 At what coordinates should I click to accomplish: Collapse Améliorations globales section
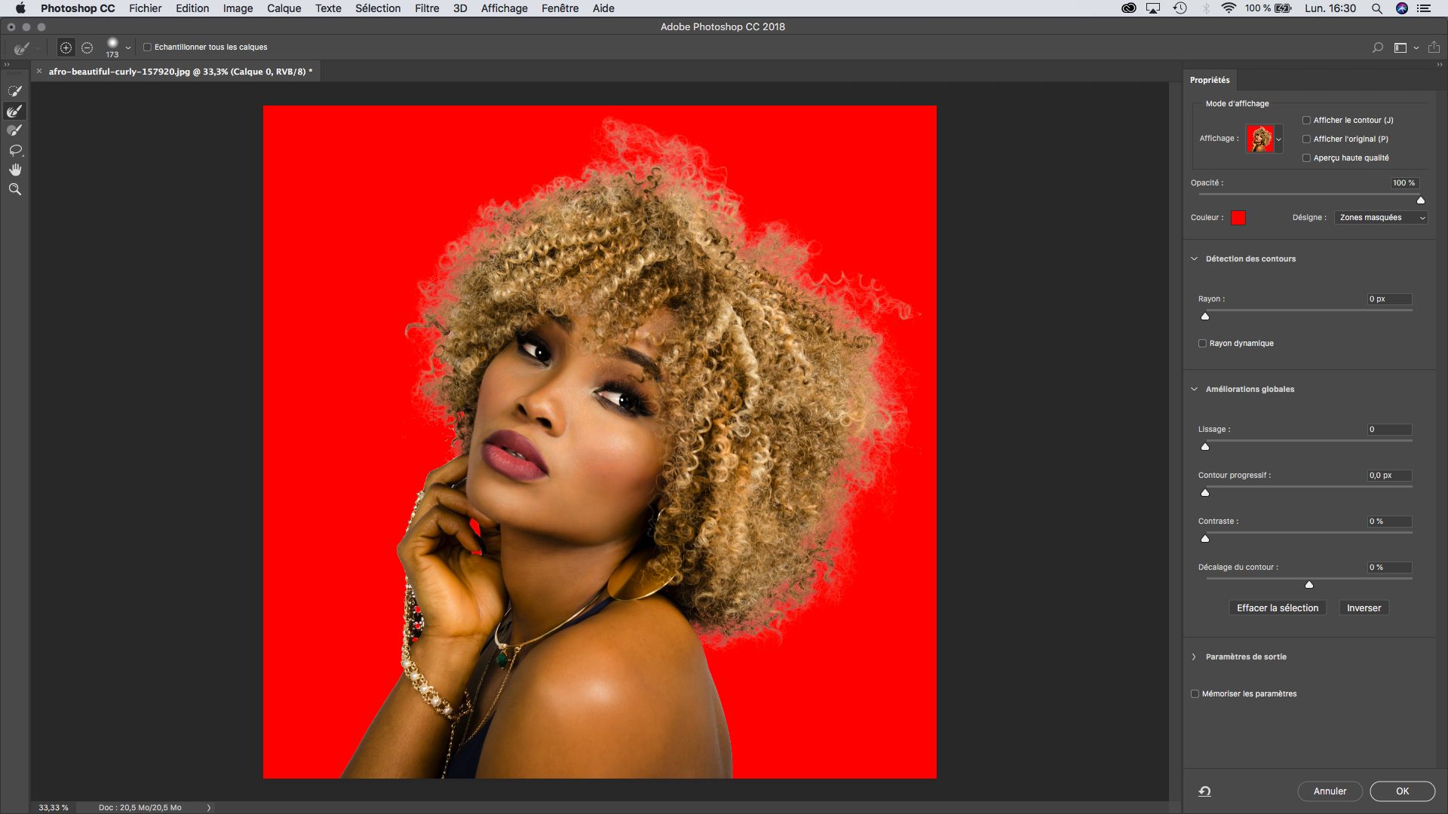(x=1194, y=390)
